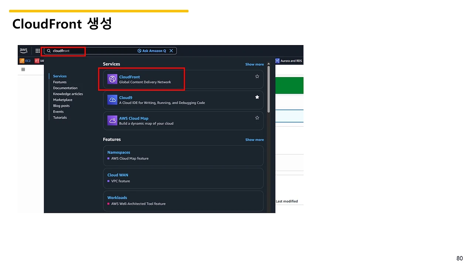Open the Workloads feature link
This screenshot has height=266, width=473.
(117, 198)
